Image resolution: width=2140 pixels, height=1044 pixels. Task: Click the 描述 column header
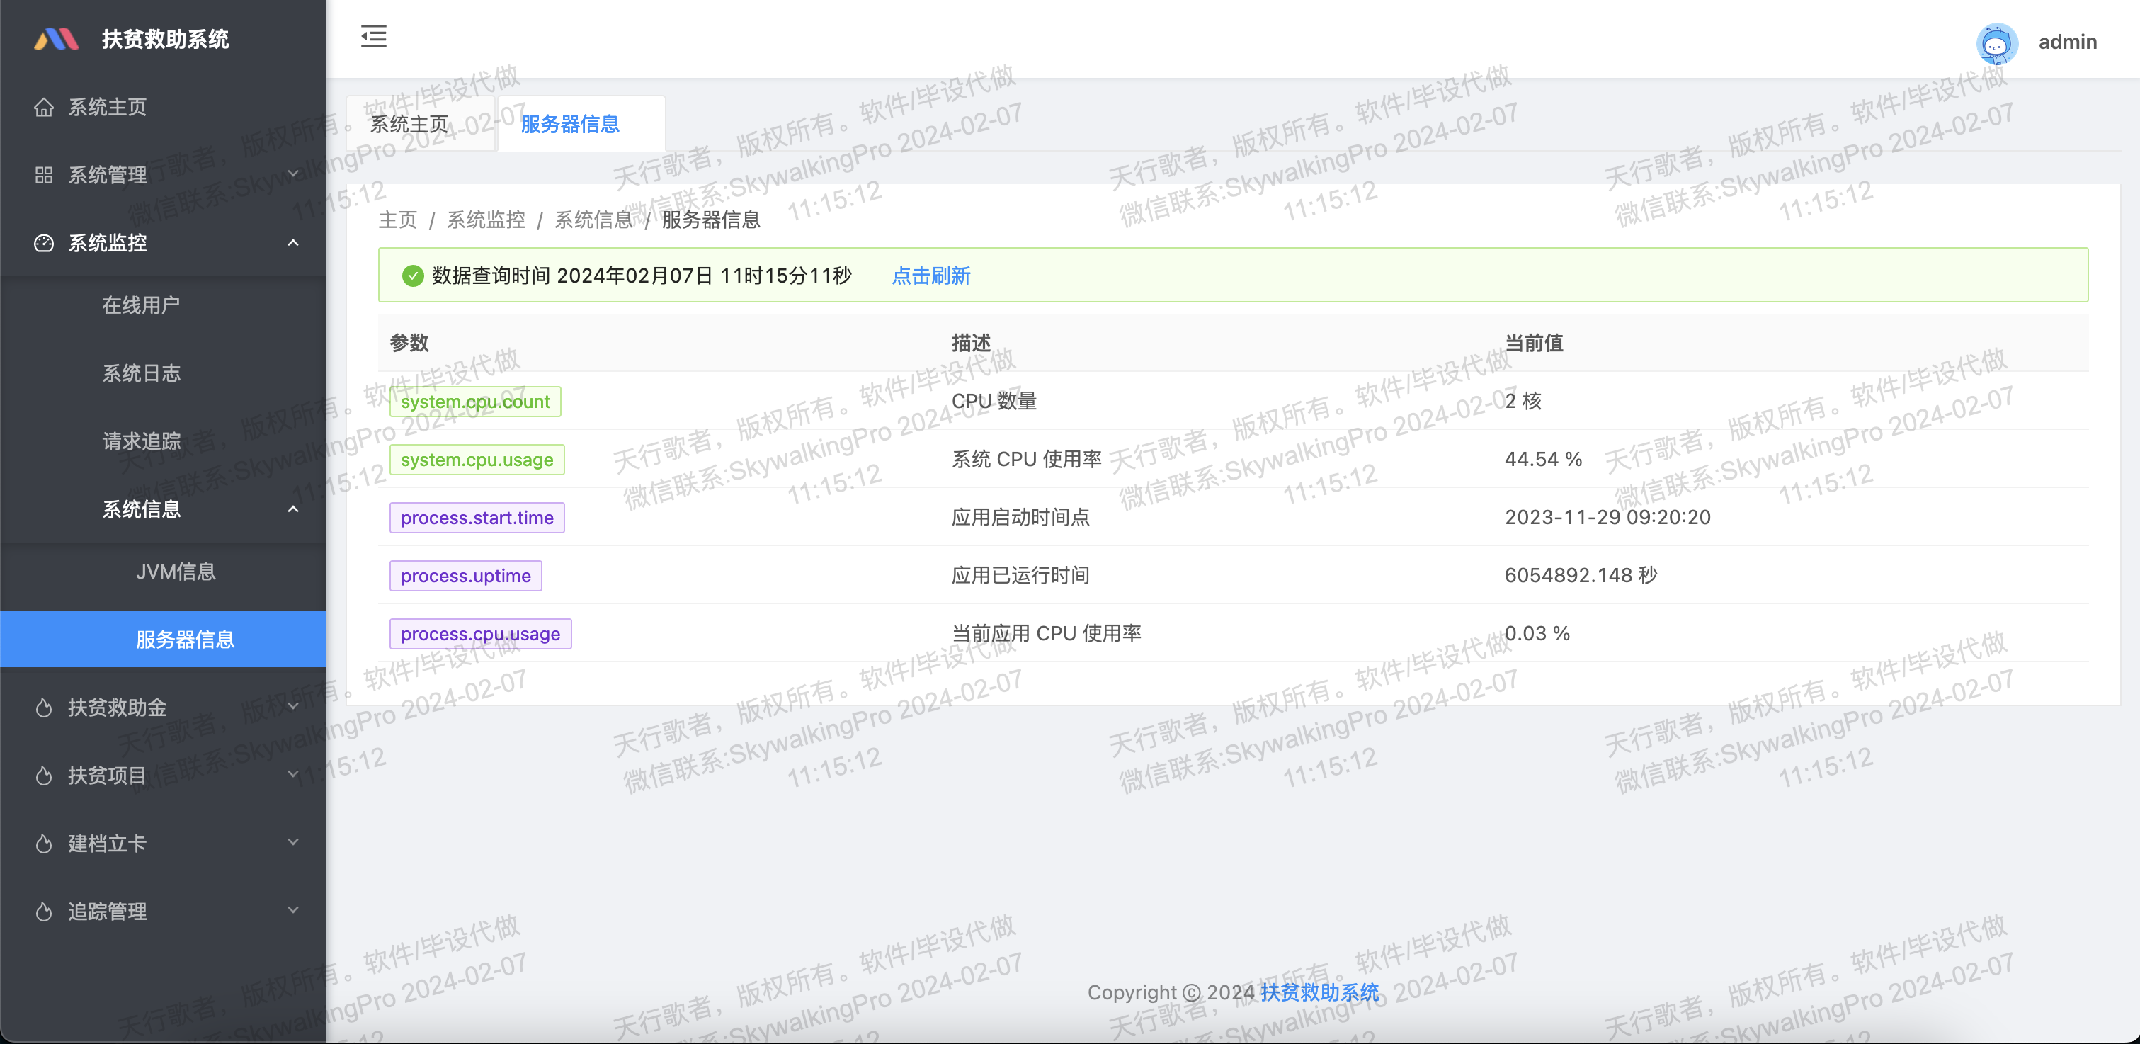coord(971,344)
